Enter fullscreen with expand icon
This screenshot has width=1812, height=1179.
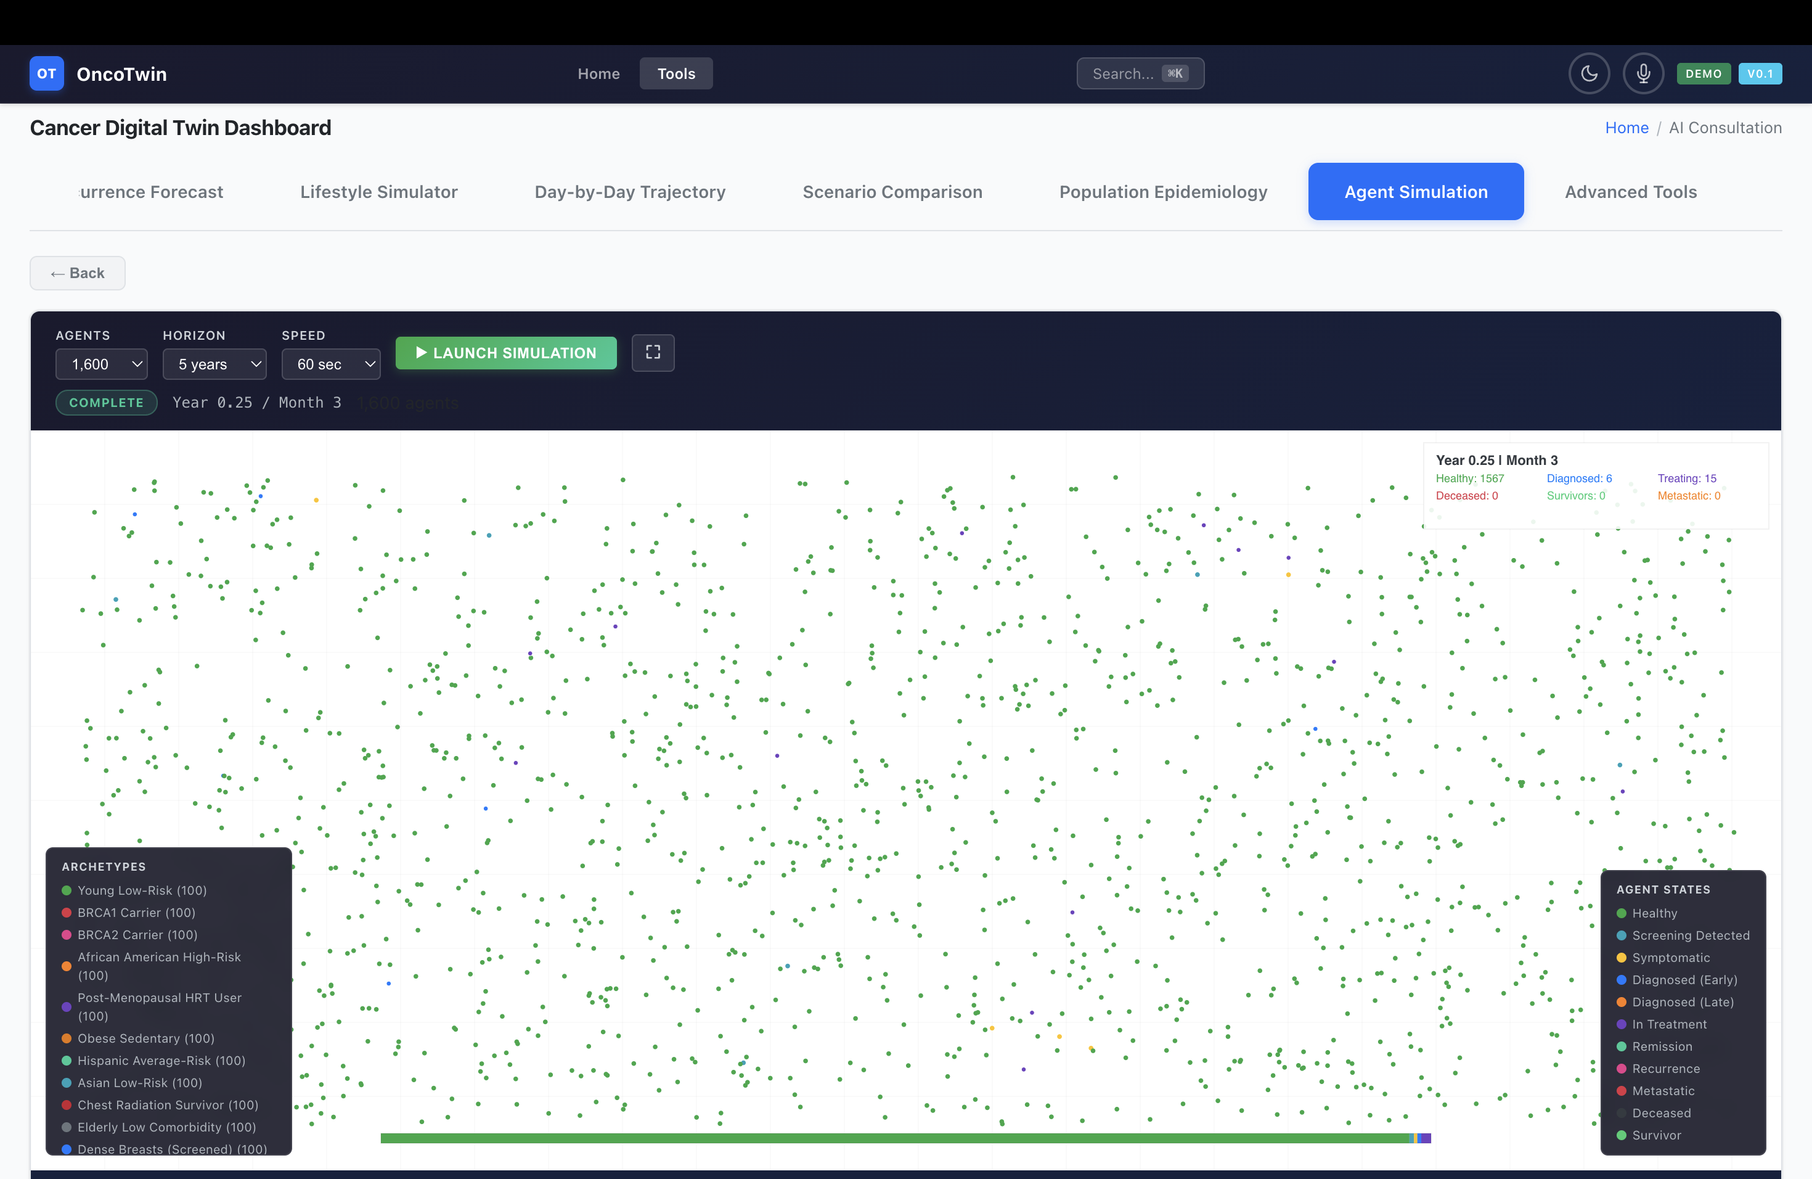click(653, 353)
